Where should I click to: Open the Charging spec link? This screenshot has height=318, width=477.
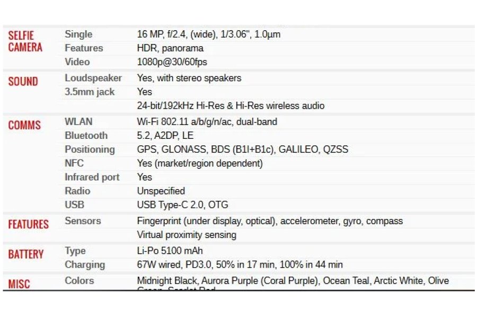click(85, 264)
